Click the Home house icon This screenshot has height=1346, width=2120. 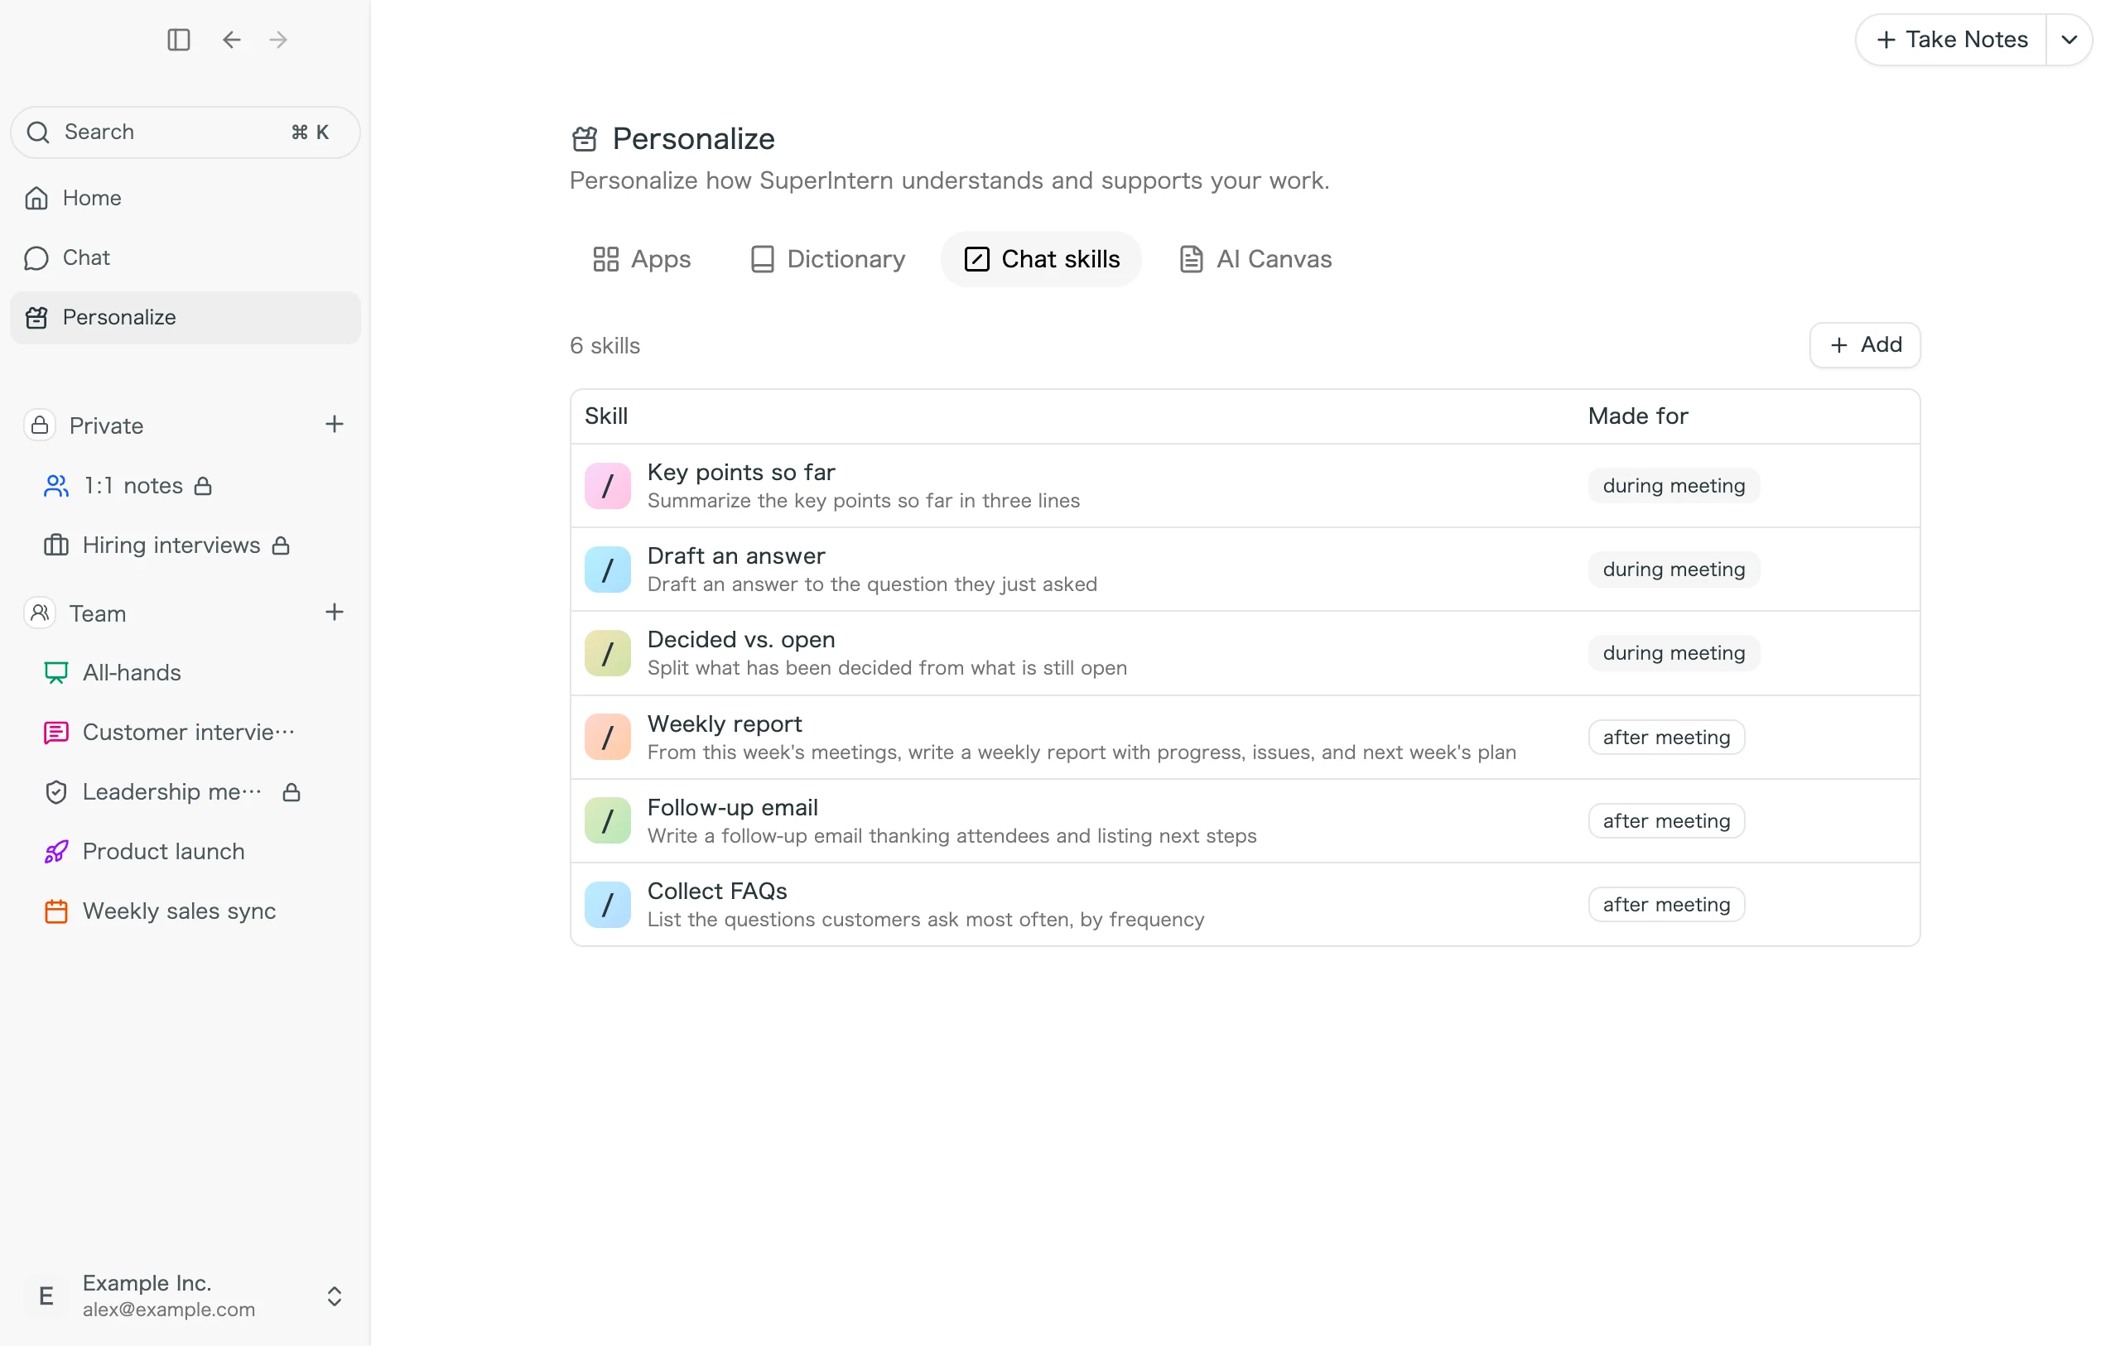(36, 198)
